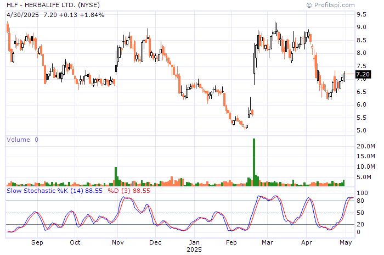The height and width of the screenshot is (255, 384).
Task: Click the 10.0M volume axis label
Action: click(366, 167)
